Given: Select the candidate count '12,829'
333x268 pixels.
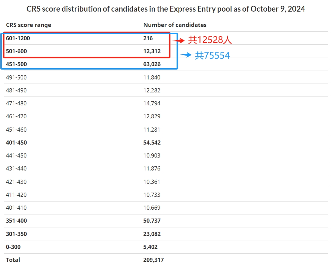Looking at the screenshot, I should coord(152,116).
